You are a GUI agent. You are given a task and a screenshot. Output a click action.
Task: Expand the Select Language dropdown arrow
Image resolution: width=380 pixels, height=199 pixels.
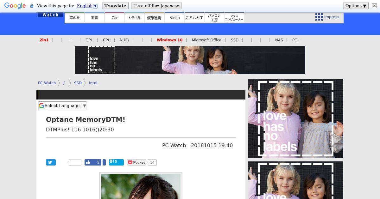(84, 106)
